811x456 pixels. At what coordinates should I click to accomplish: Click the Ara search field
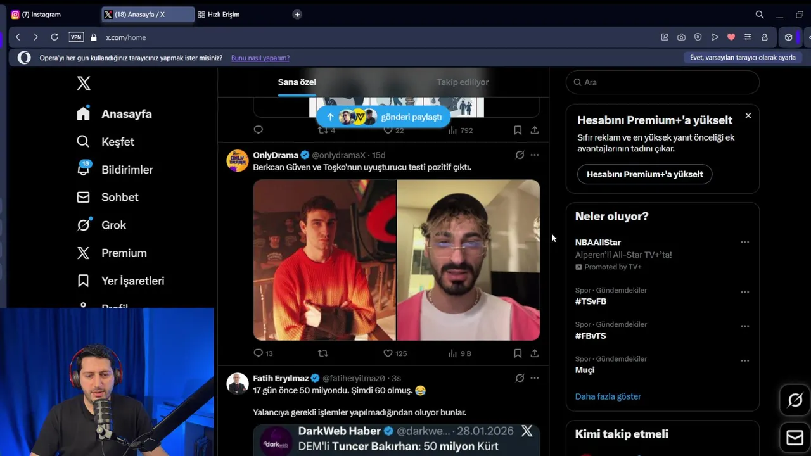click(662, 82)
